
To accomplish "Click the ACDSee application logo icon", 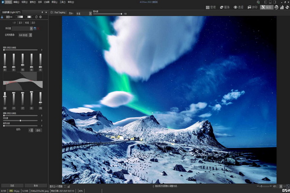I will point(2,2).
